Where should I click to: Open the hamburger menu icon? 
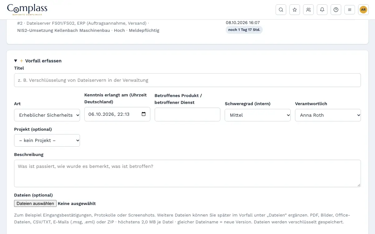point(350,10)
